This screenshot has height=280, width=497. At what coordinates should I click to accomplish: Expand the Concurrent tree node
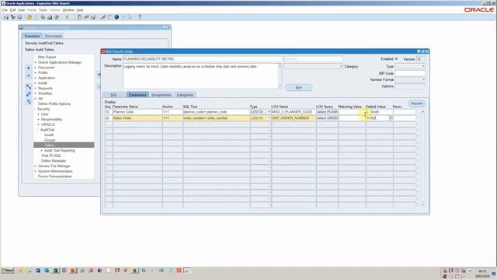point(36,68)
